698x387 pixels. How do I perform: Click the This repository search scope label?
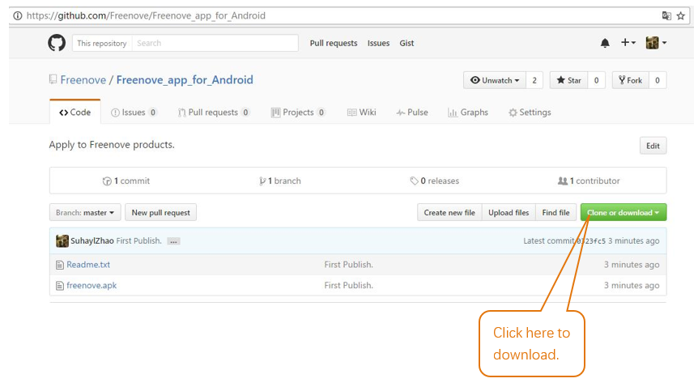(x=102, y=43)
